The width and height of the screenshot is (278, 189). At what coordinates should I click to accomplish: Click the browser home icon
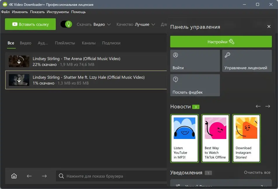coord(14,176)
